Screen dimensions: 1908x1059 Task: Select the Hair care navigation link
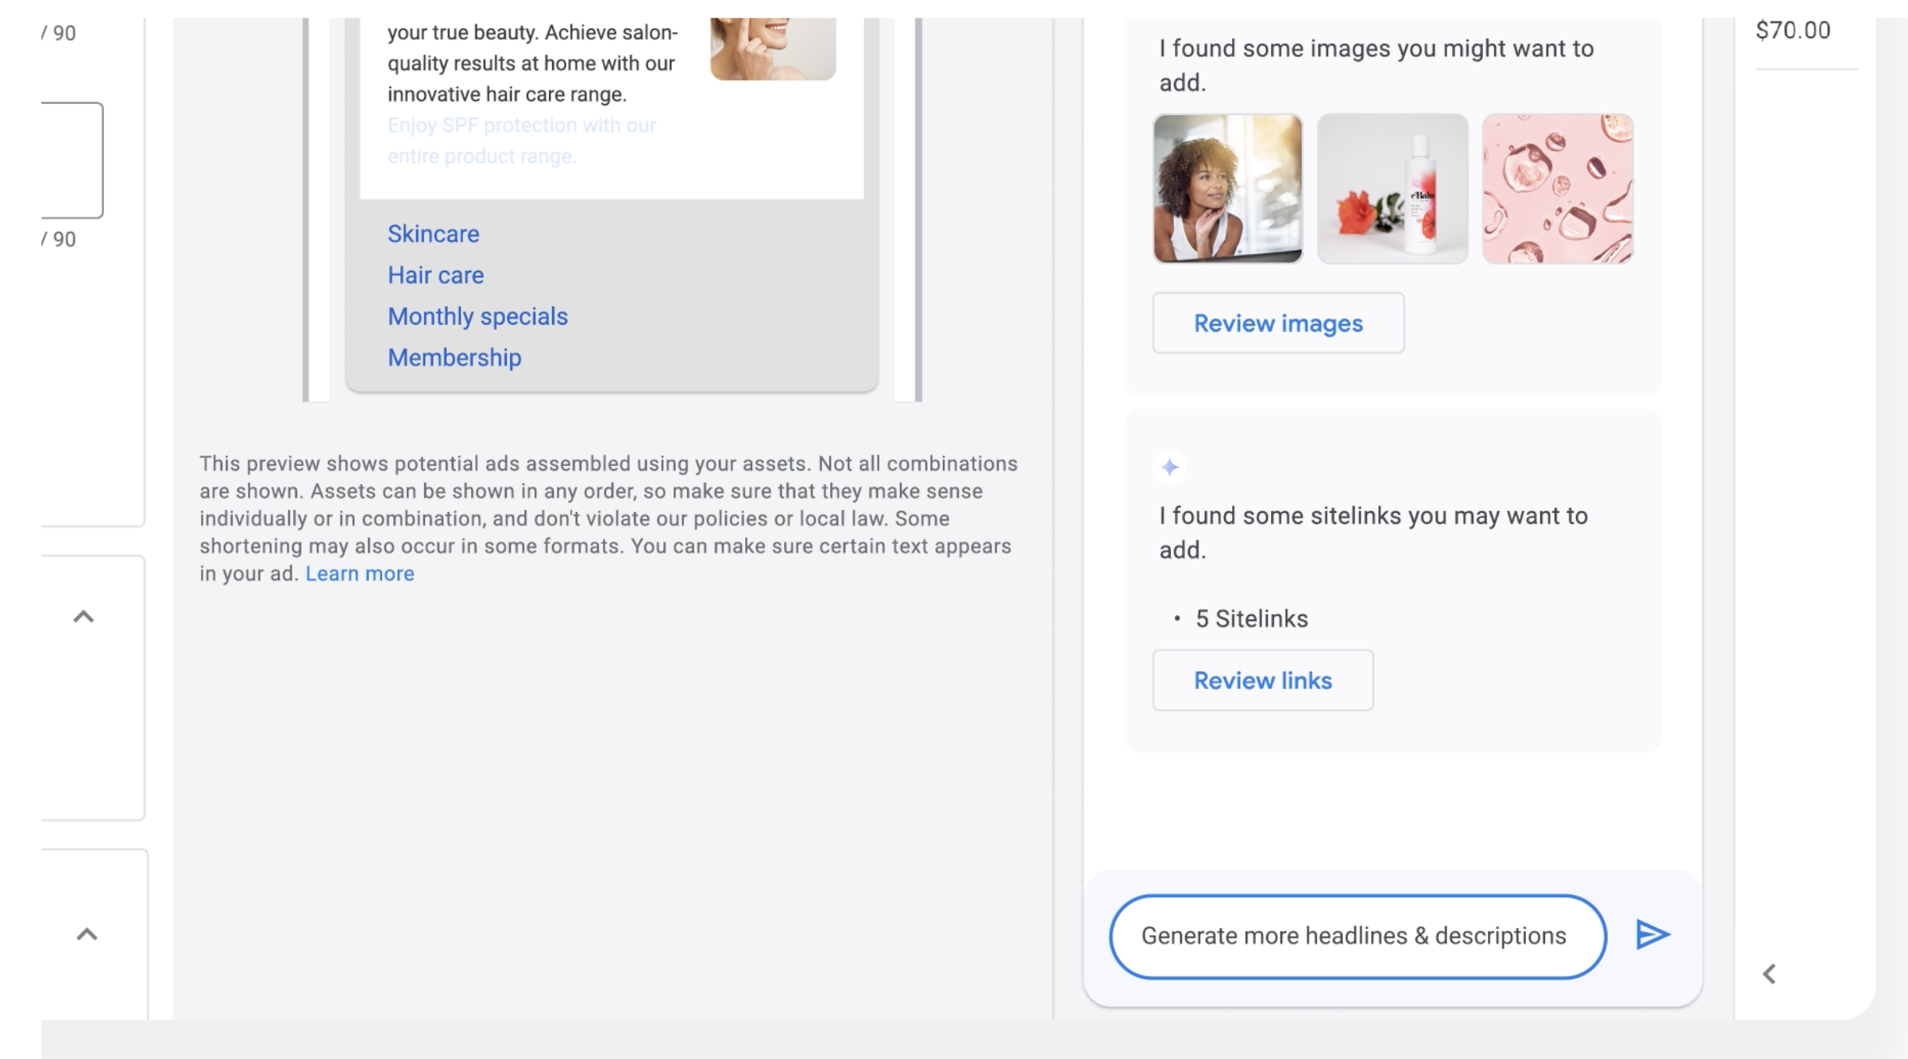[x=436, y=274]
